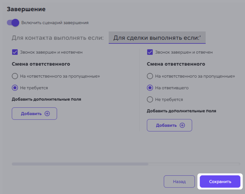Uncheck 'Звонок завершен и неотвечен' checkbox

click(x=15, y=52)
